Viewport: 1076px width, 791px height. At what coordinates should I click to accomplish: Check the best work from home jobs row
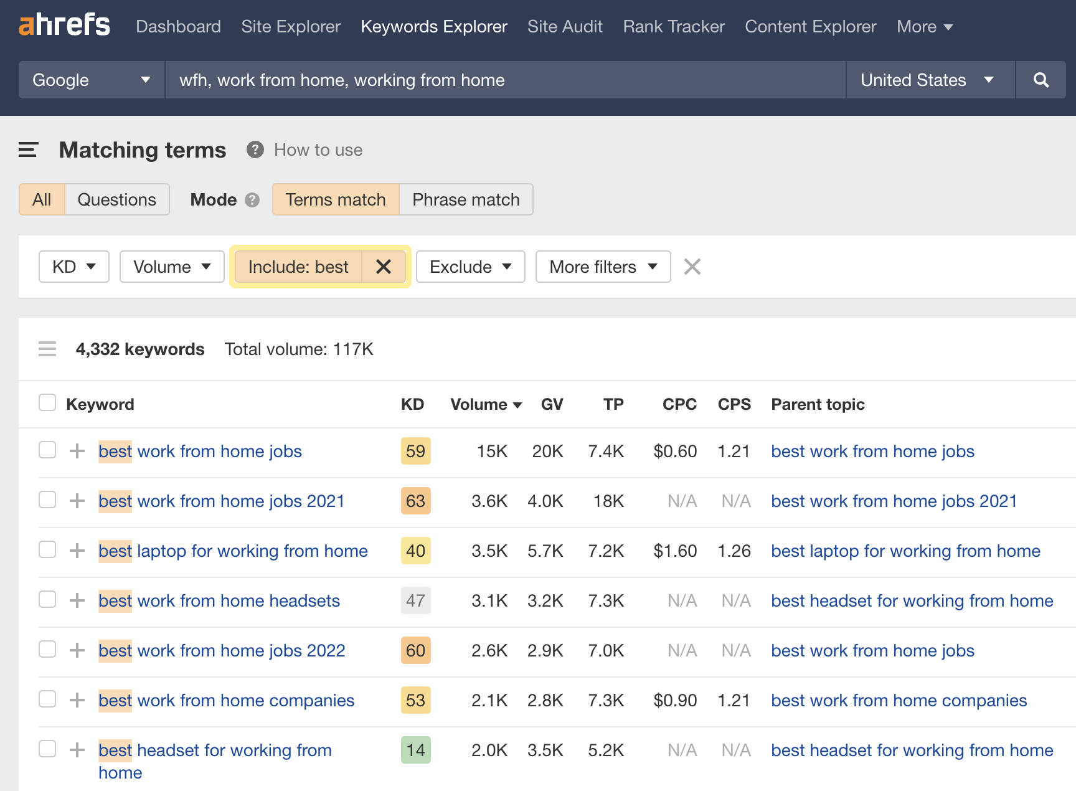tap(47, 450)
